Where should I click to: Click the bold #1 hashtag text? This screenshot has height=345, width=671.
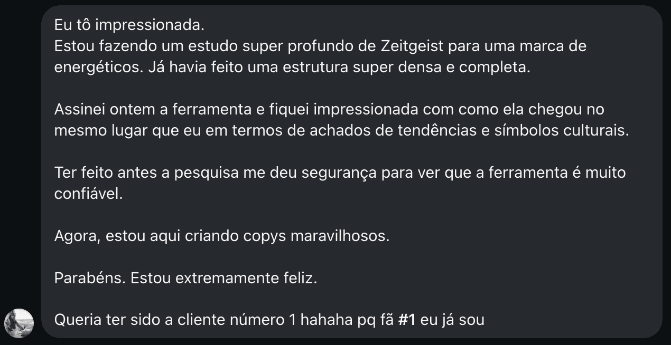coord(407,320)
